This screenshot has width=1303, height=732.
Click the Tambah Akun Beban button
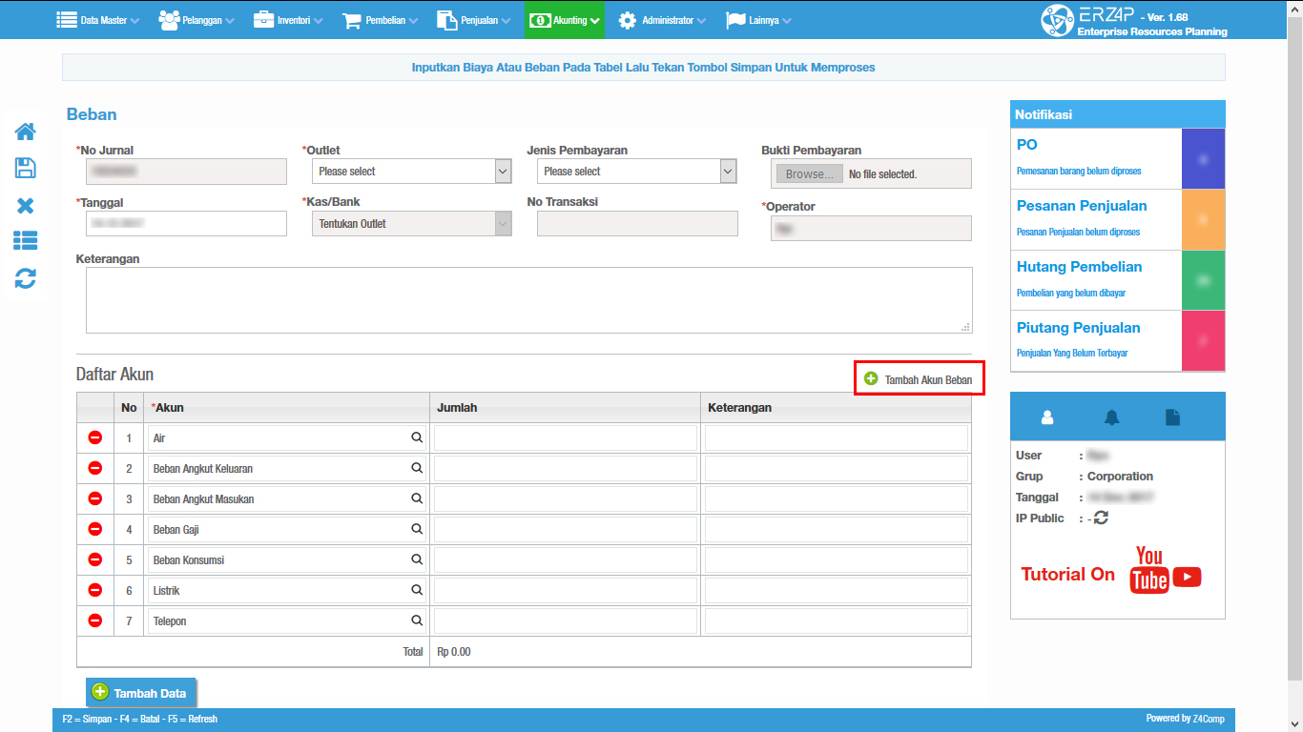pos(919,379)
